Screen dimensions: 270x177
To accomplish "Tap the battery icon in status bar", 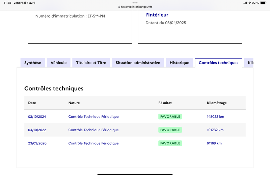I will (x=264, y=3).
